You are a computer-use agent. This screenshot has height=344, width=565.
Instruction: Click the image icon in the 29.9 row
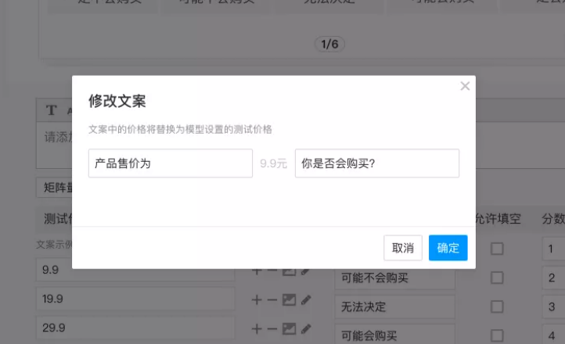pos(289,328)
